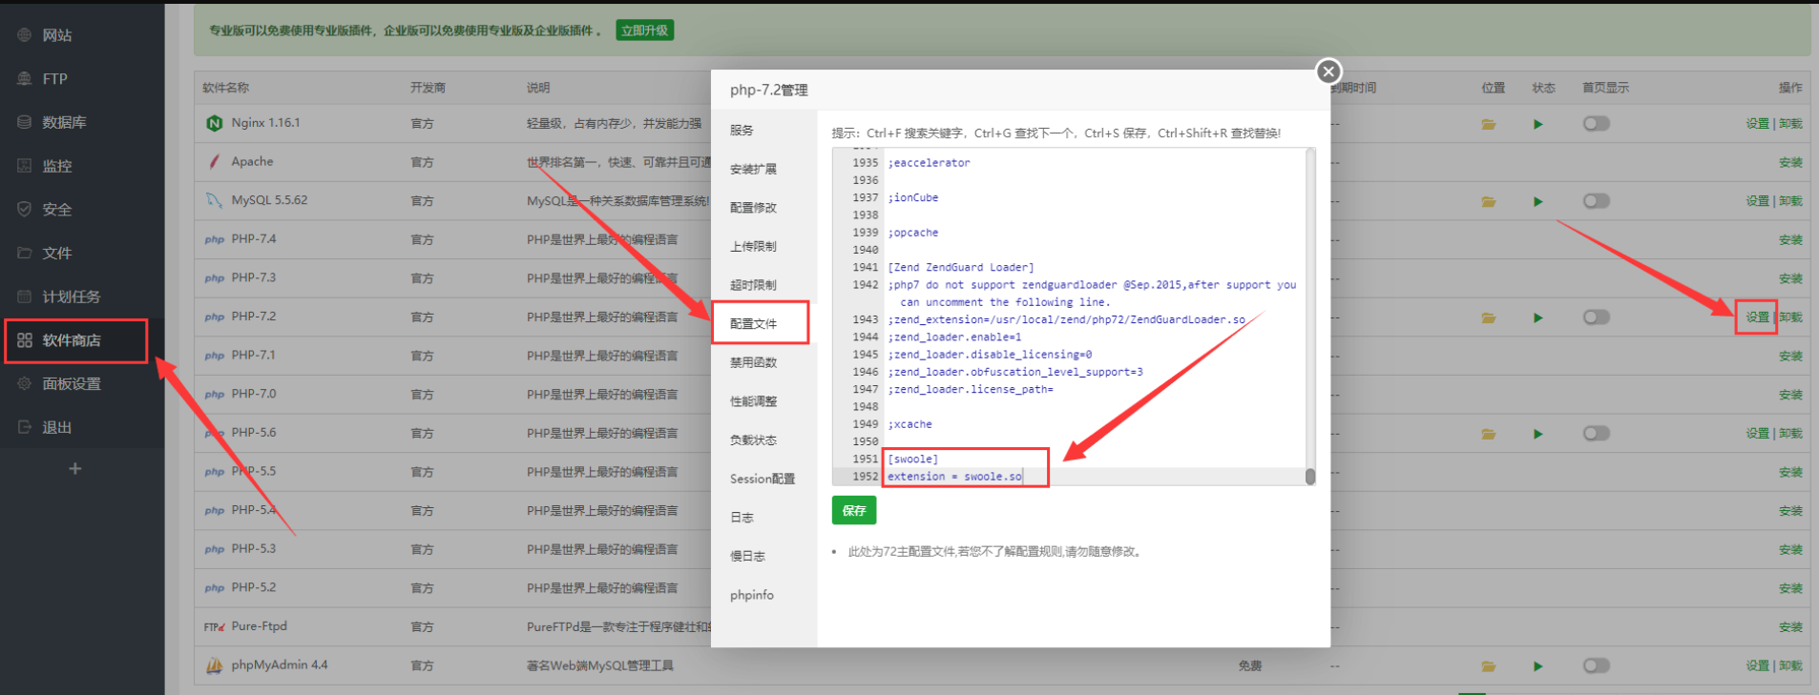Screen dimensions: 1819x695
Task: Click the green 保存 save button
Action: pyautogui.click(x=853, y=511)
